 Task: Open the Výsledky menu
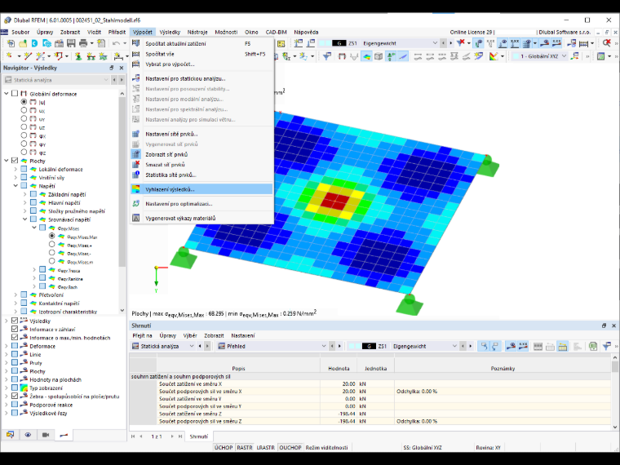pos(170,32)
